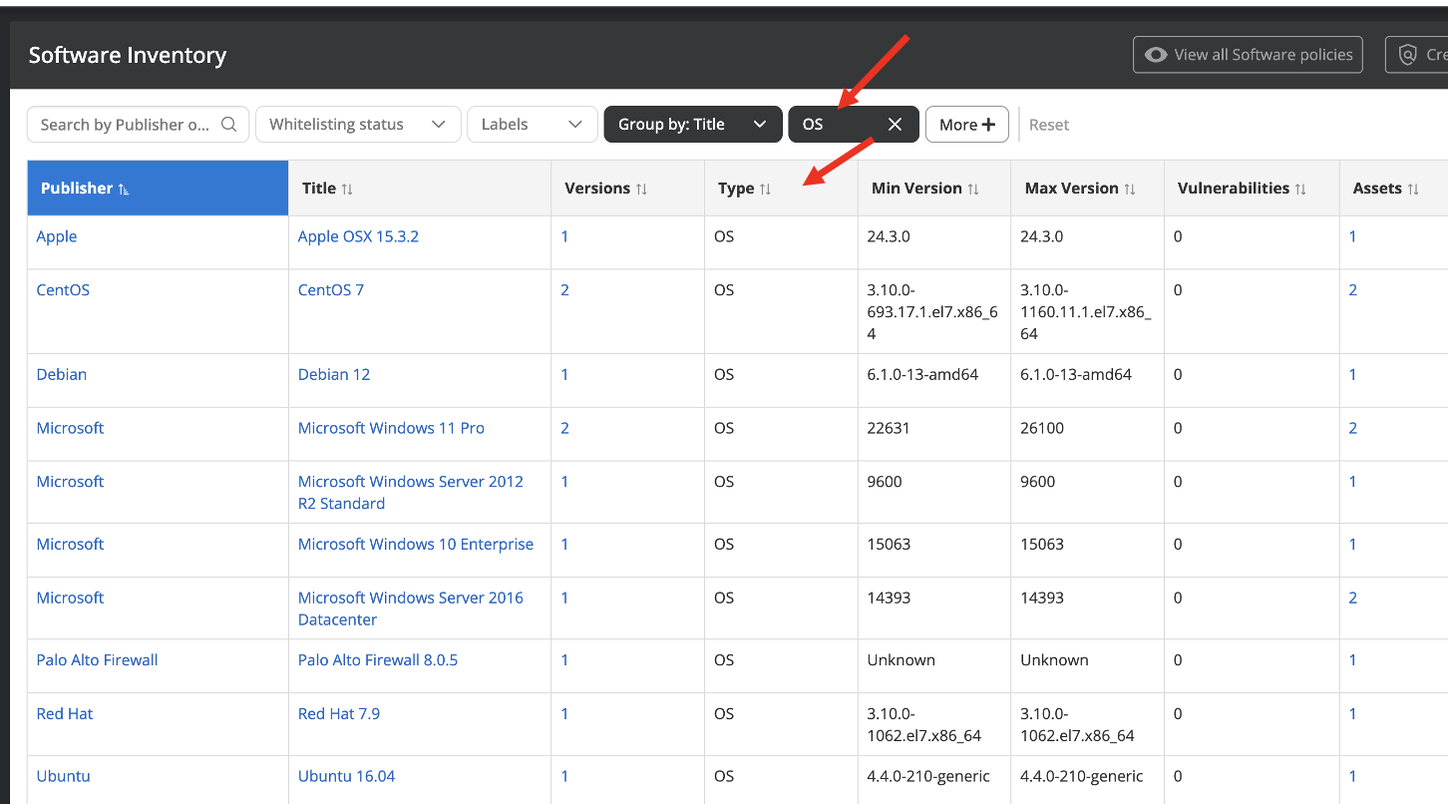Open Microsoft Windows 11 Pro link

click(x=391, y=428)
